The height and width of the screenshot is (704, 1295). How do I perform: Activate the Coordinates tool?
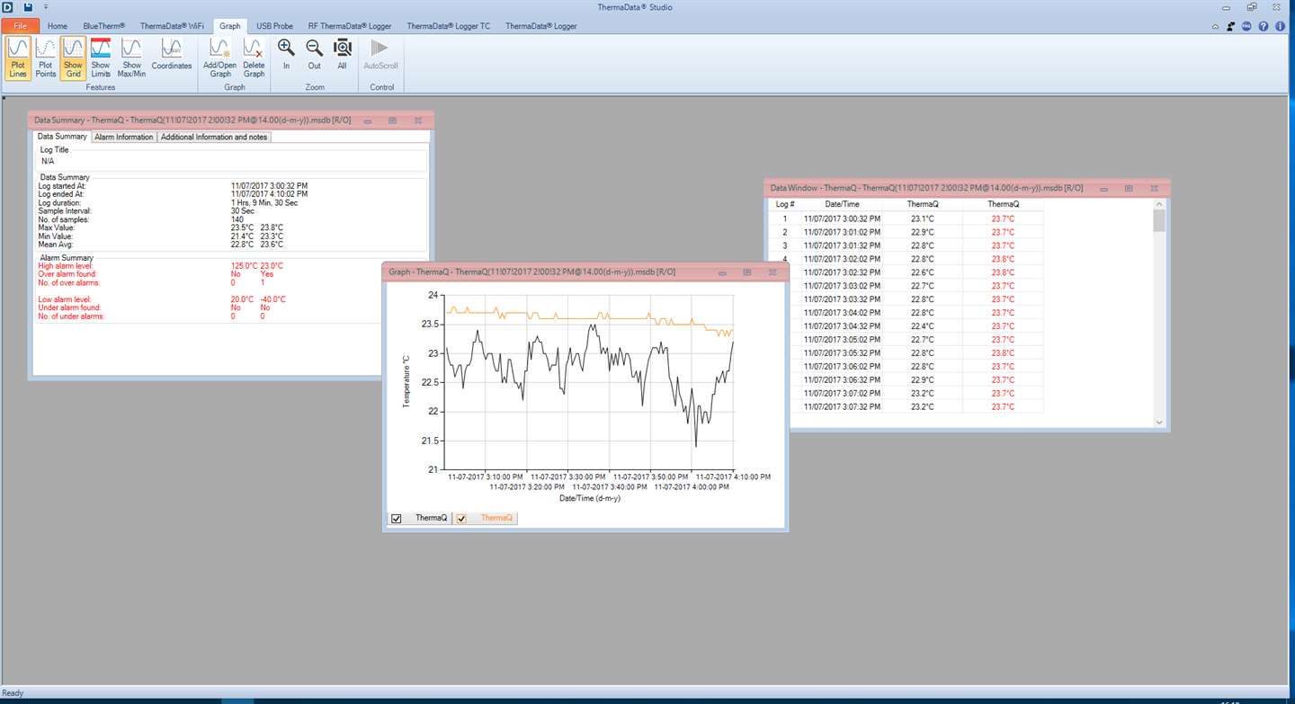click(172, 54)
